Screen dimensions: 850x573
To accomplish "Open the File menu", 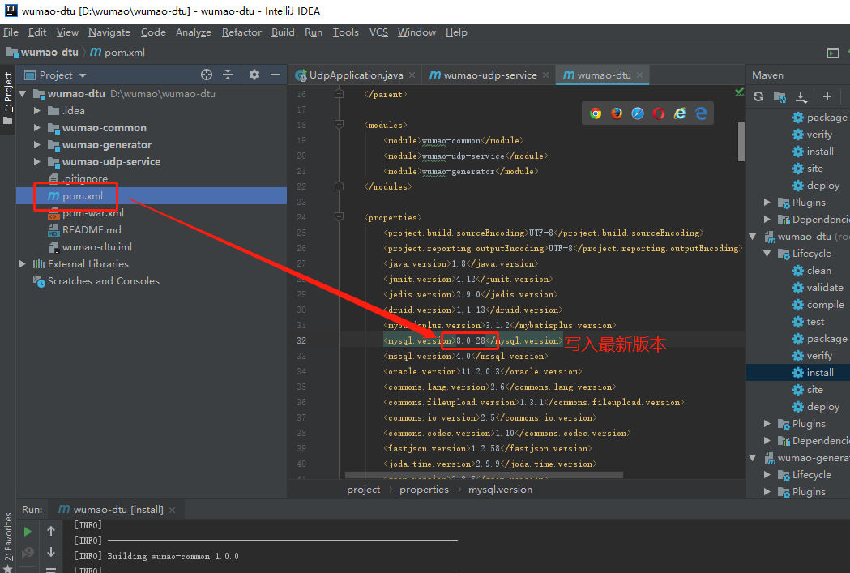I will click(11, 32).
